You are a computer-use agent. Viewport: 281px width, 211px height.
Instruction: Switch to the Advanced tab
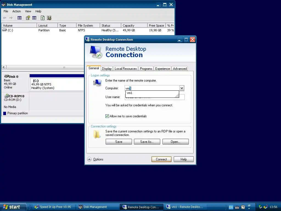coord(180,68)
